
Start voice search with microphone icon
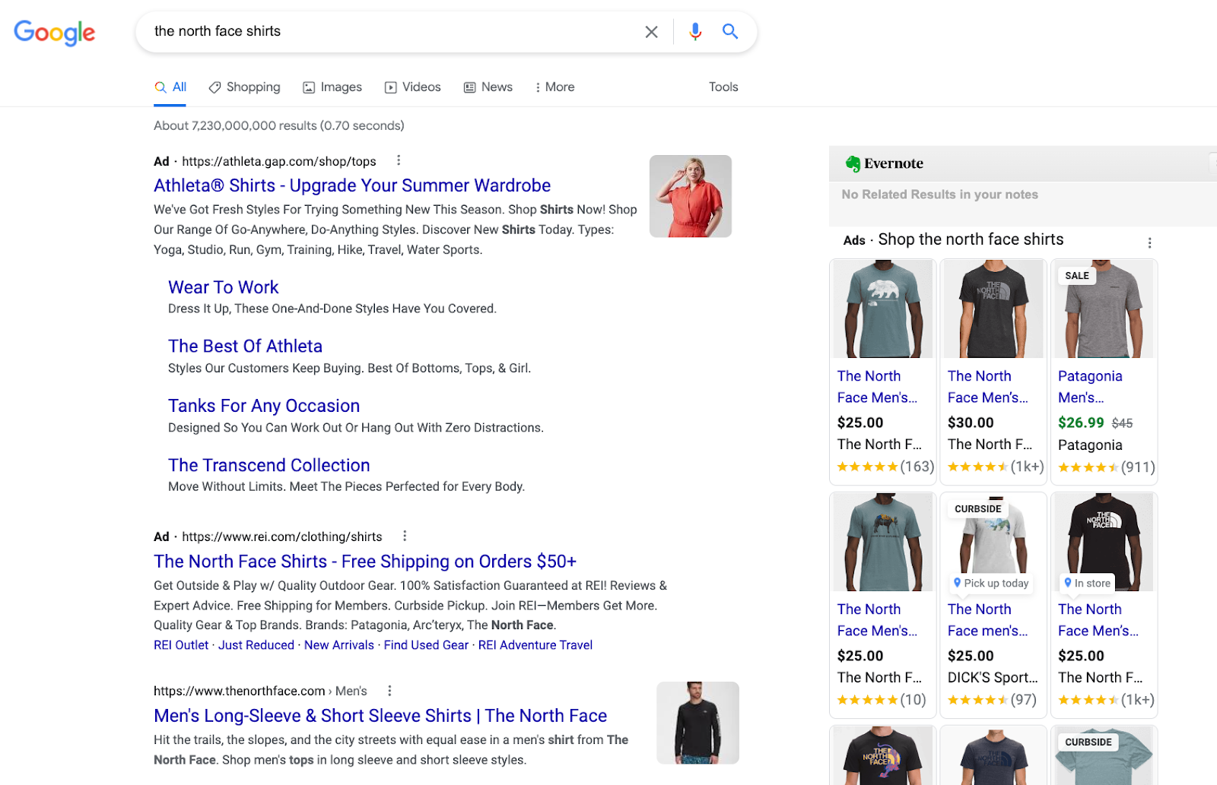pos(695,32)
